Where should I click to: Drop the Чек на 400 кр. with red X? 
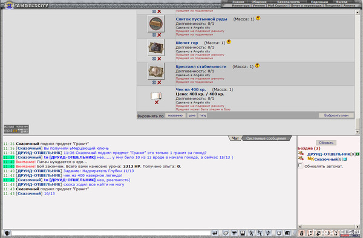click(x=157, y=102)
